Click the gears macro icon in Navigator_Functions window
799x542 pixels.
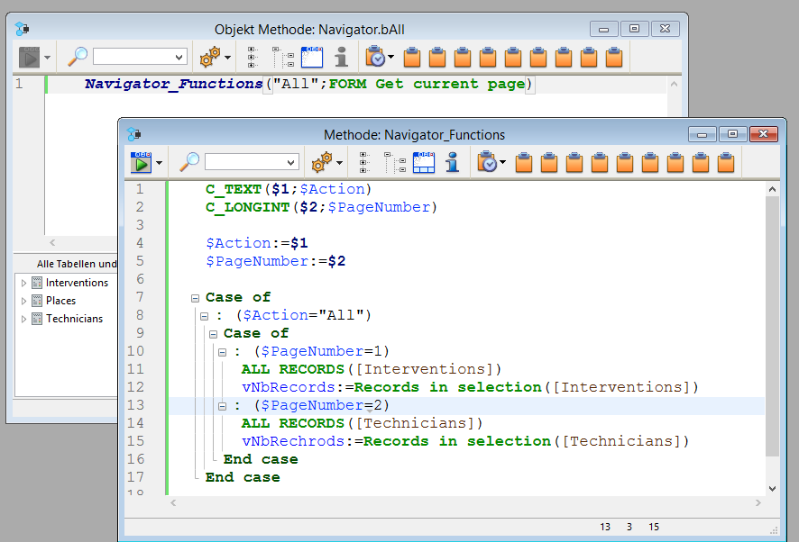pos(319,162)
